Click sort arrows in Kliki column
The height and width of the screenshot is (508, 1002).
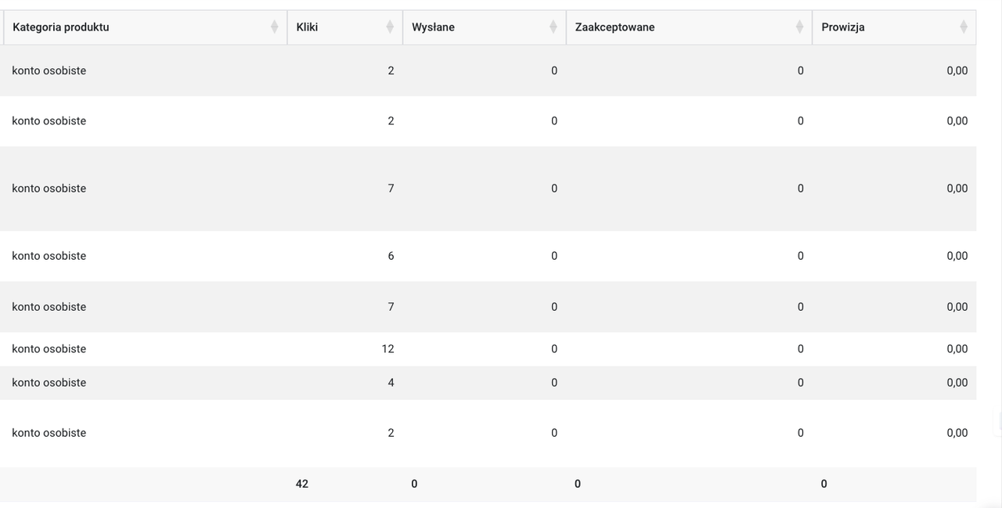(x=390, y=27)
